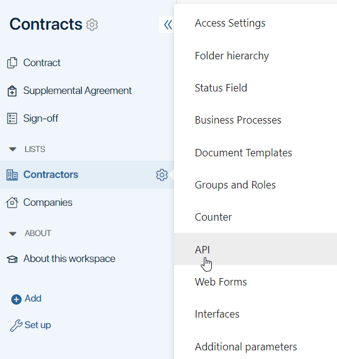The height and width of the screenshot is (359, 337).
Task: Open Groups and Roles menu entry
Action: [x=255, y=185]
